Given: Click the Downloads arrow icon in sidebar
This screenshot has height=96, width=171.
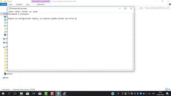Looking at the screenshot, I should 5,20.
